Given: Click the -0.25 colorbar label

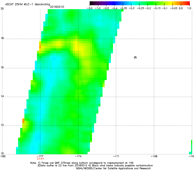Looking at the screenshot, I should tap(141, 8).
